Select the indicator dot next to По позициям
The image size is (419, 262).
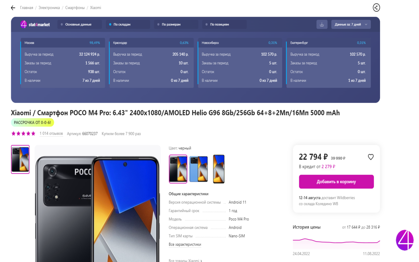tap(206, 24)
